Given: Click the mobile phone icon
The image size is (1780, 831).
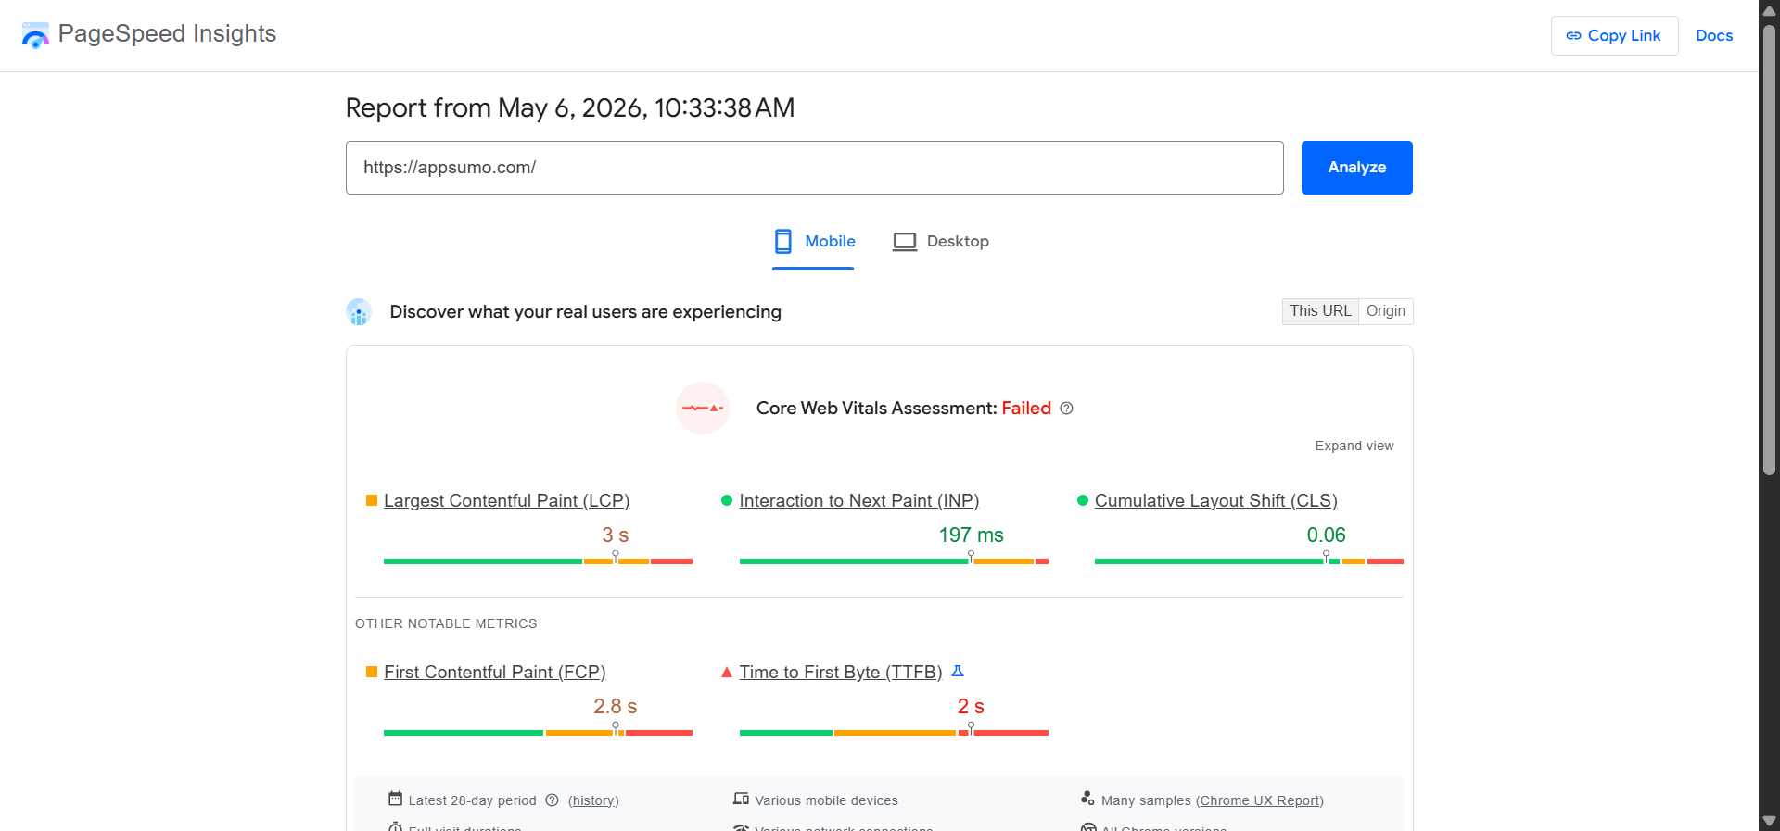Looking at the screenshot, I should point(783,242).
